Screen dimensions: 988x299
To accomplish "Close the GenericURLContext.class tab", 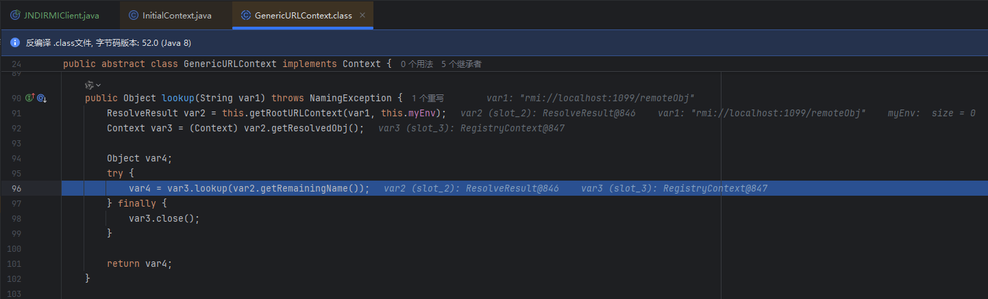I will pos(362,15).
